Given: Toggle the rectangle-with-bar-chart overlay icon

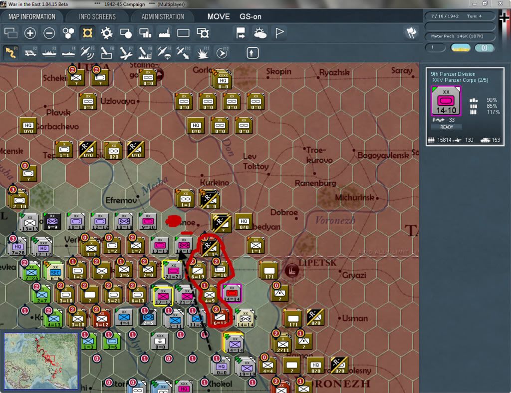Looking at the screenshot, I should (x=145, y=33).
